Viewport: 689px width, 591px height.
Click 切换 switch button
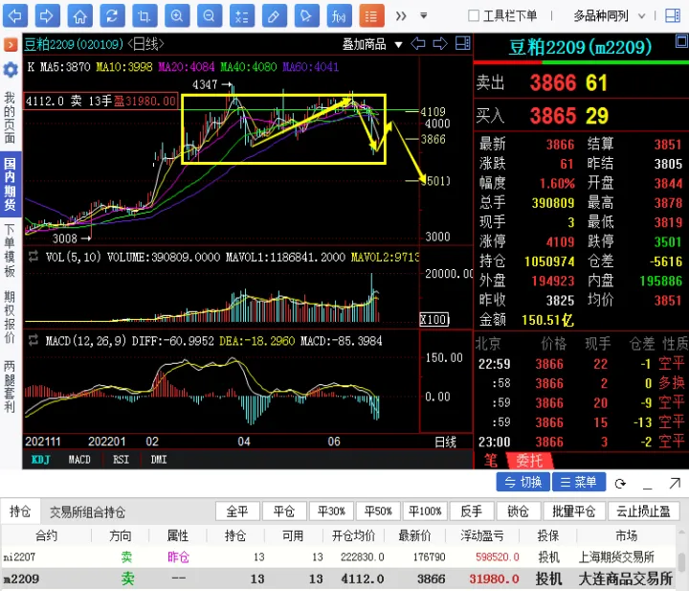pyautogui.click(x=522, y=482)
